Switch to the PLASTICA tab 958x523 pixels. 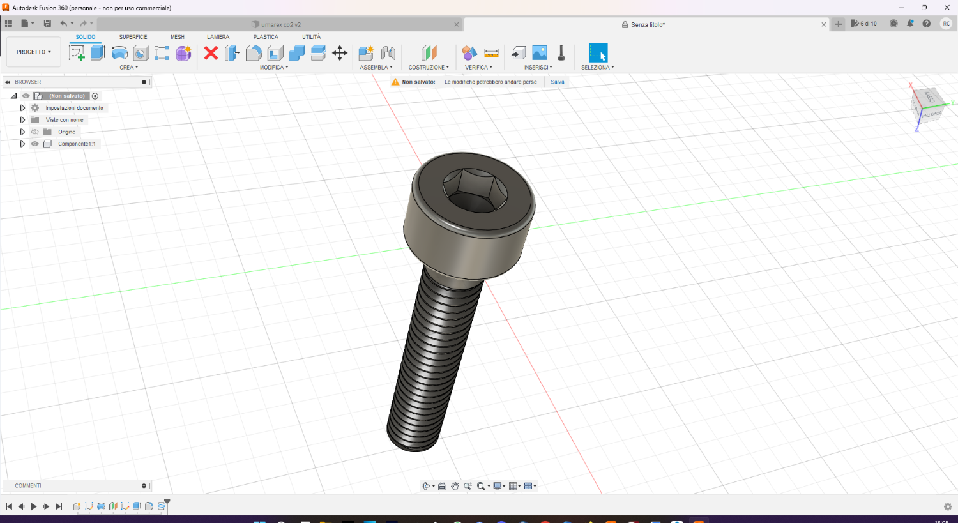tap(266, 37)
